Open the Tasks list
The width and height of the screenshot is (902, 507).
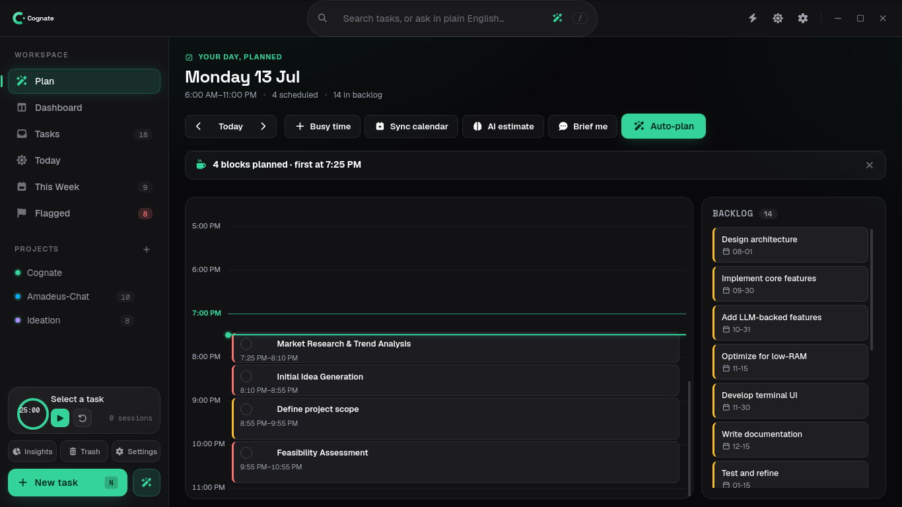[x=84, y=134]
